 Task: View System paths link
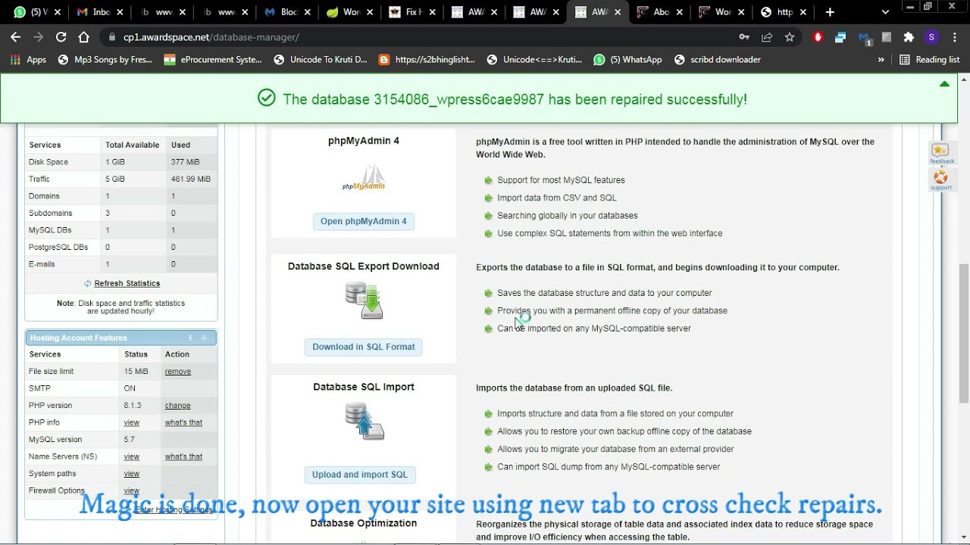[132, 474]
